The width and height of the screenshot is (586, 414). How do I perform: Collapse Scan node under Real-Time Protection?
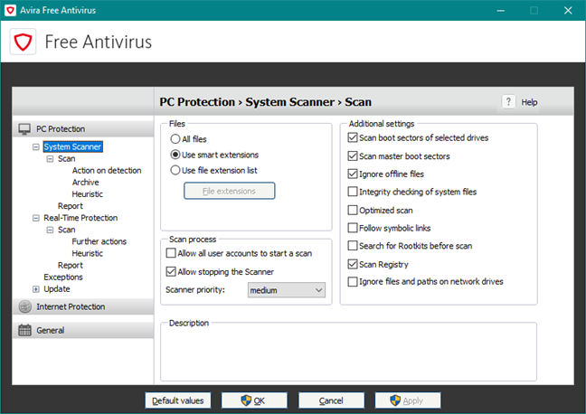pyautogui.click(x=50, y=230)
